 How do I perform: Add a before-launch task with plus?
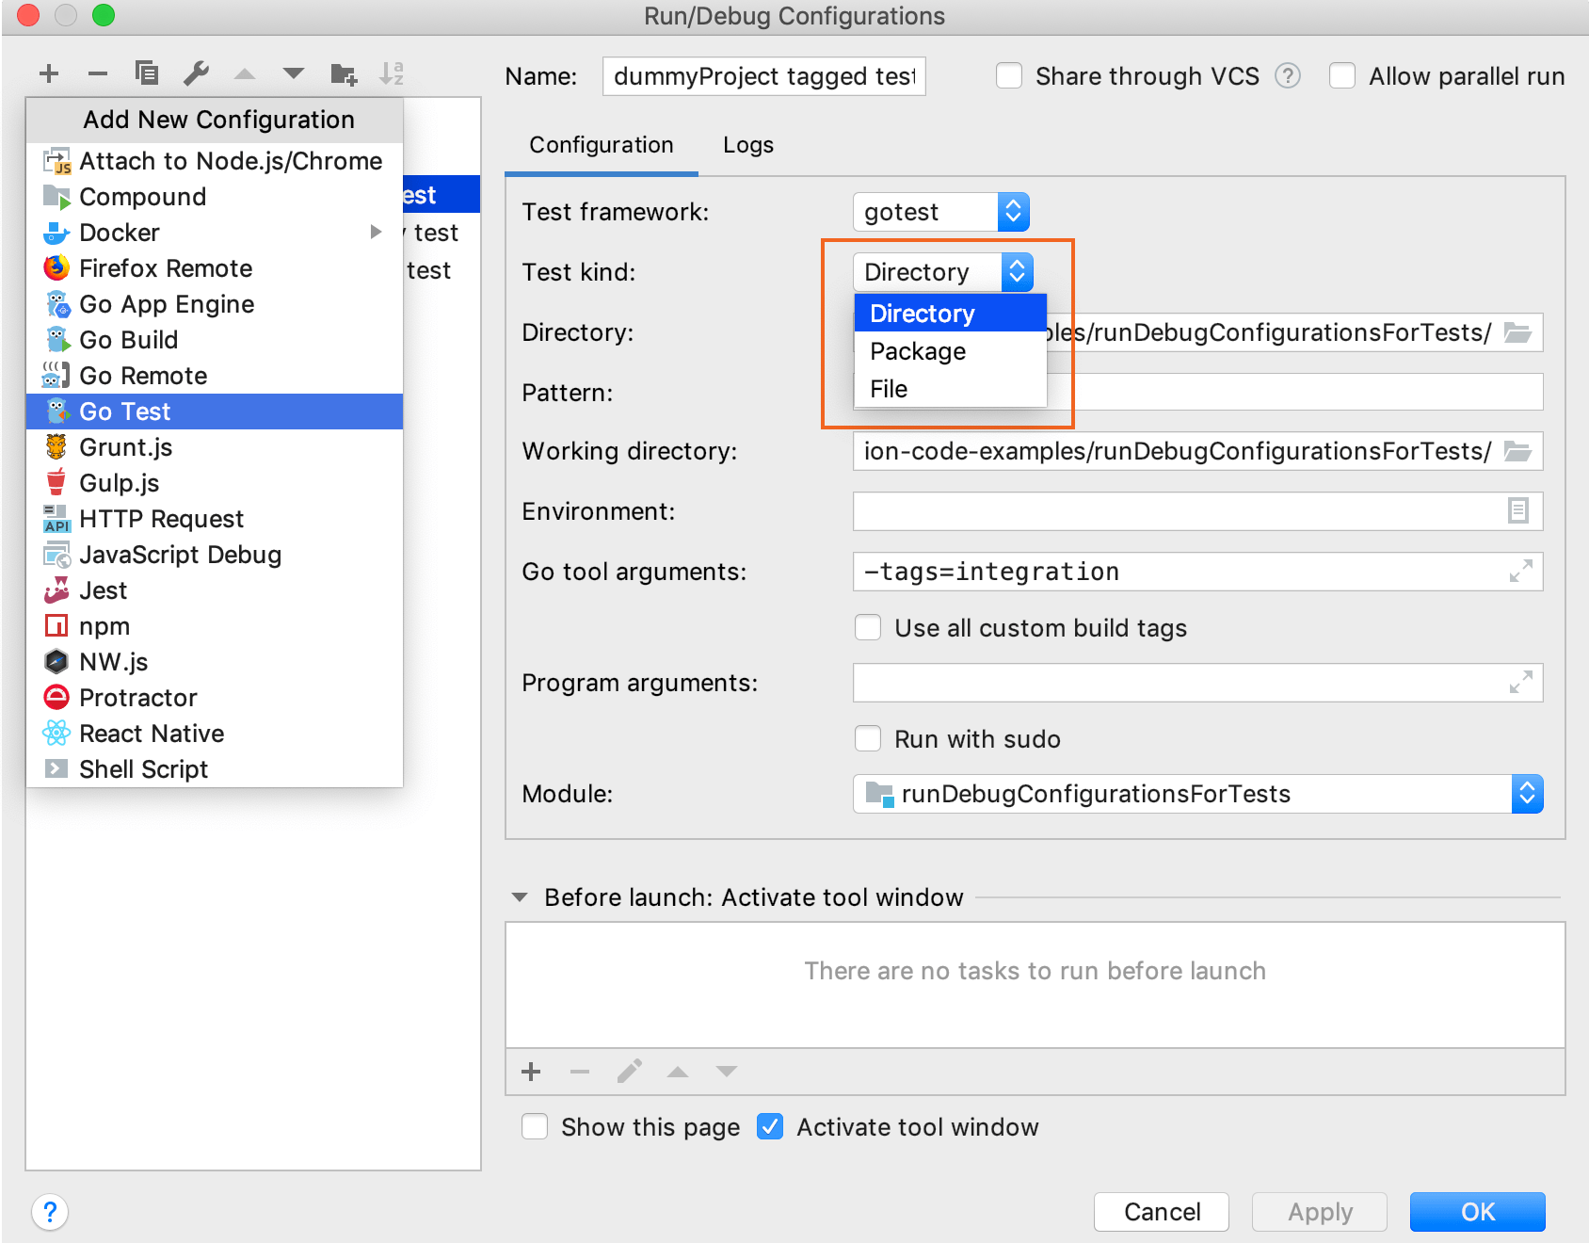click(531, 1072)
